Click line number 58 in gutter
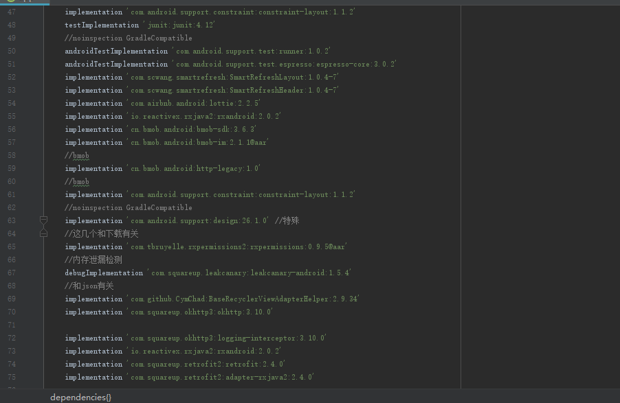This screenshot has width=620, height=403. (12, 155)
